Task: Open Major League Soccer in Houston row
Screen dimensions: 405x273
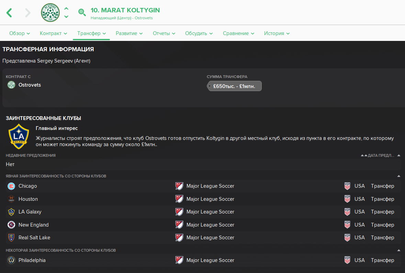Action: 210,199
